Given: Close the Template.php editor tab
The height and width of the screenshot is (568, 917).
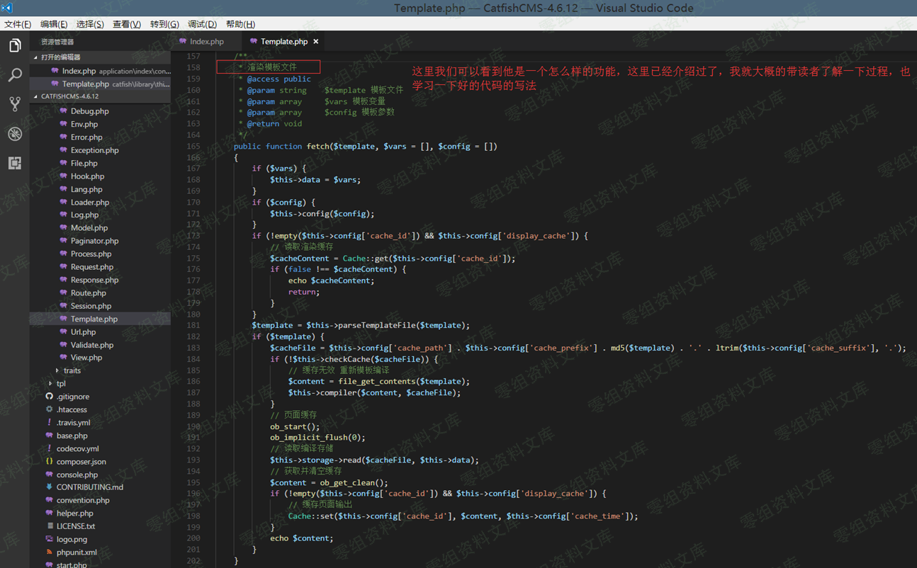Looking at the screenshot, I should pyautogui.click(x=316, y=42).
